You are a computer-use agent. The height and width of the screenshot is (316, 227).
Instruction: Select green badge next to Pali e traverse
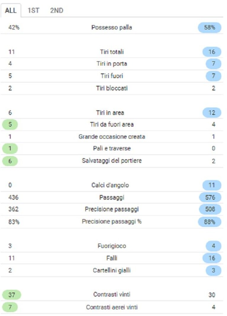[10, 149]
